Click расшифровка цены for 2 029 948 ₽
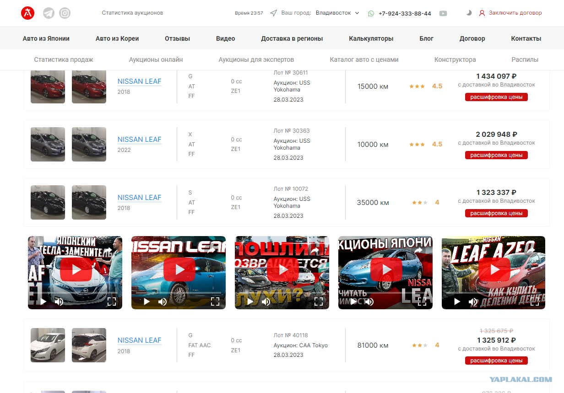564x393 pixels. (x=496, y=155)
